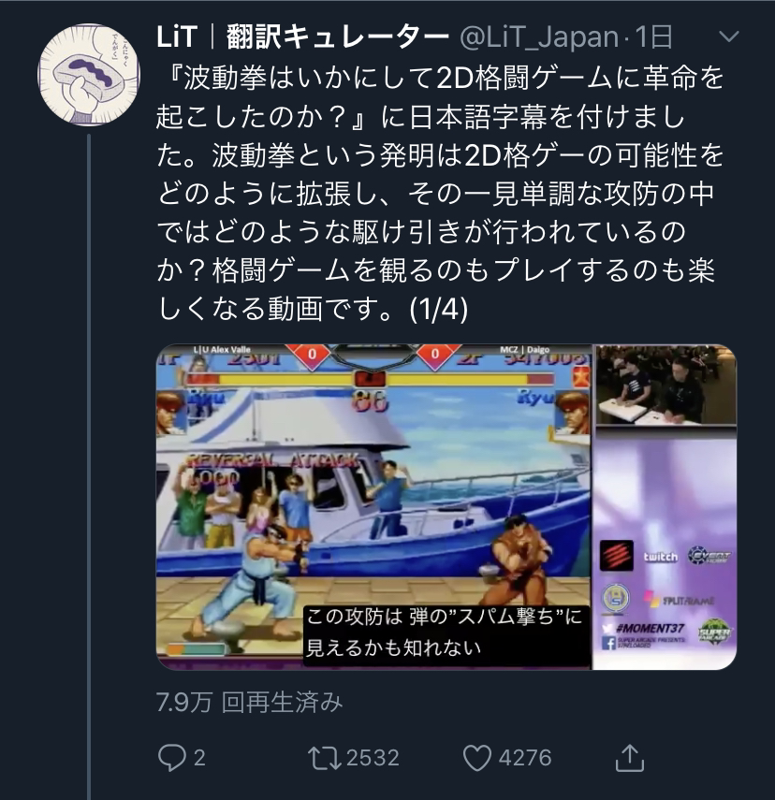775x800 pixels.
Task: Open the reply count 2
Action: click(x=199, y=758)
